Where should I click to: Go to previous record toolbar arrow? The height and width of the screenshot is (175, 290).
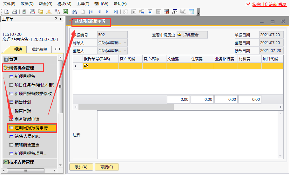pyautogui.click(x=99, y=12)
